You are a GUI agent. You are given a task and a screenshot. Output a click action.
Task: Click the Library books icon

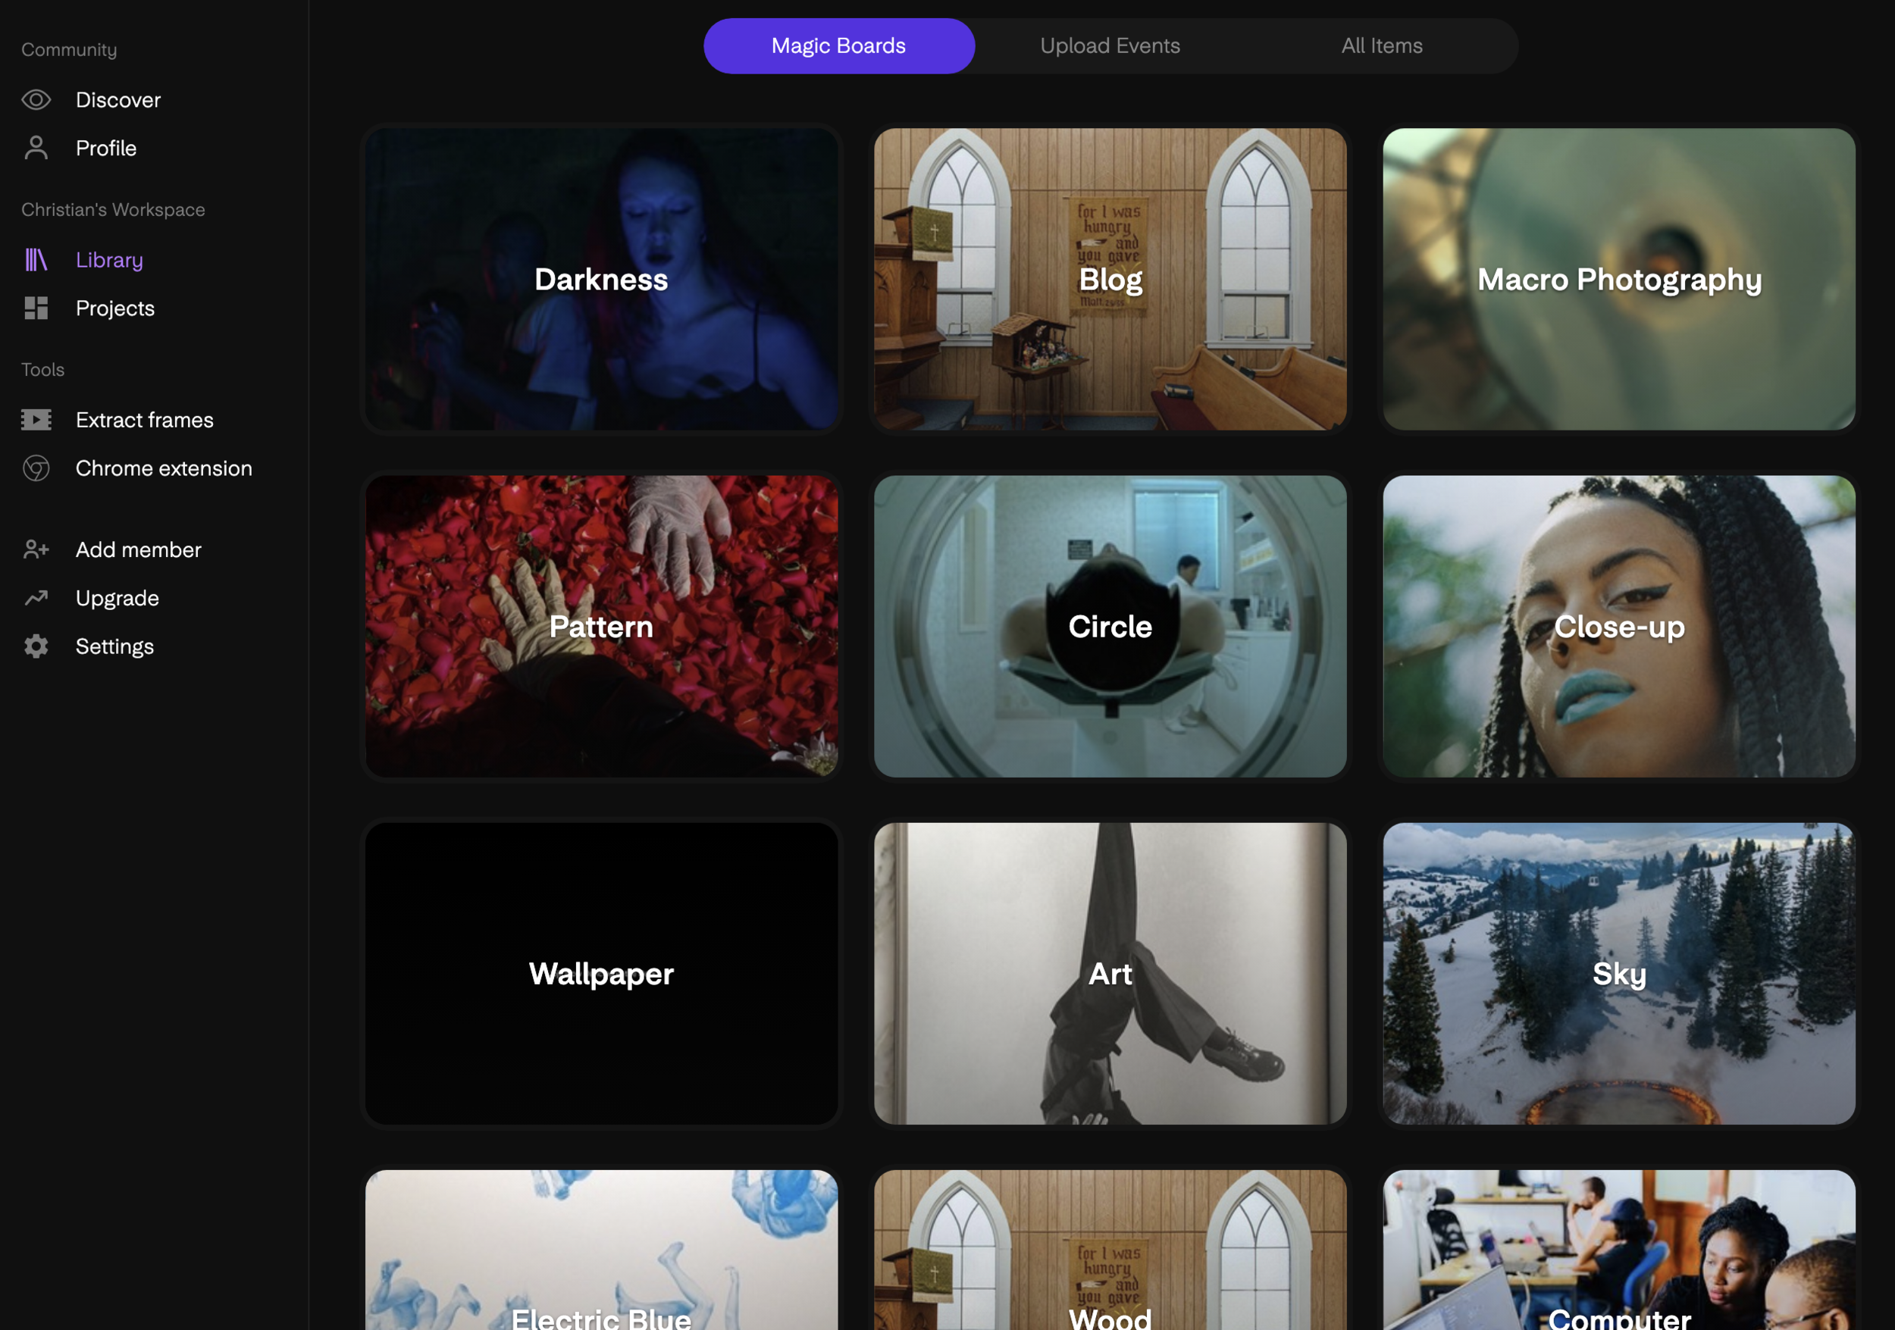pos(36,260)
